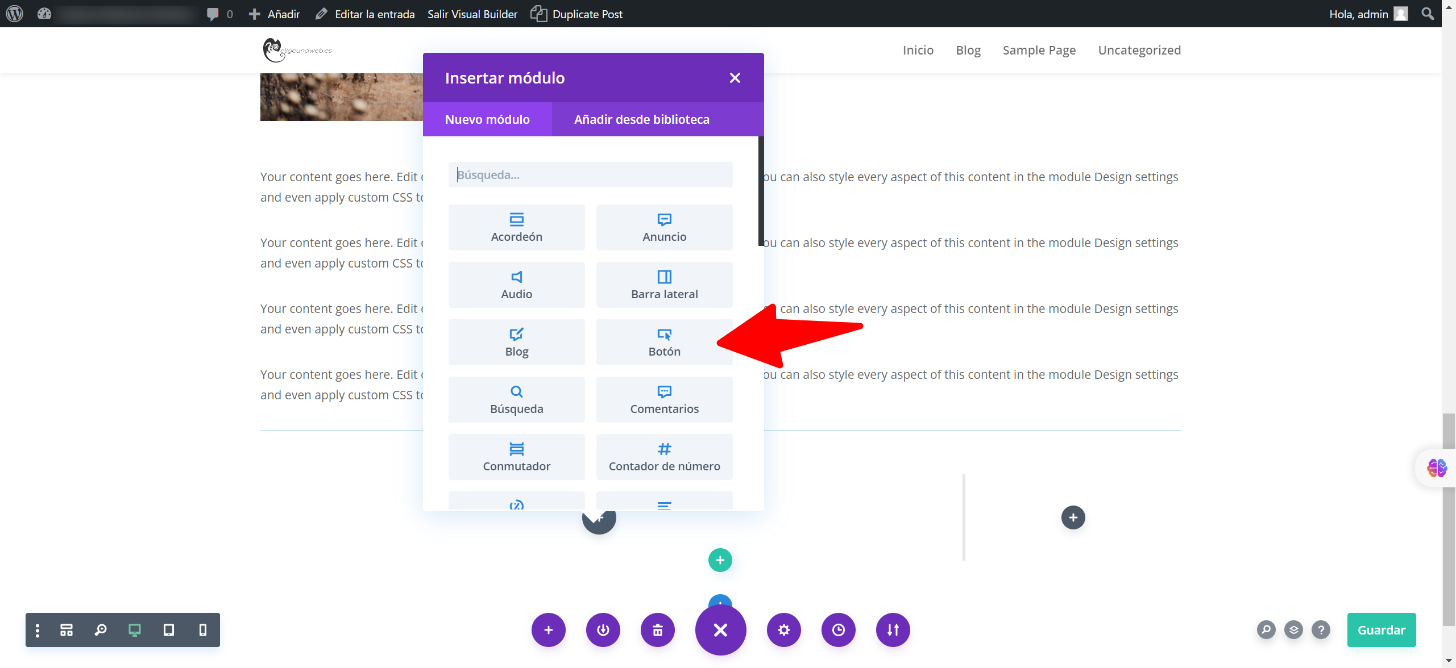Screen dimensions: 1456x668
Task: Insert the Botón module
Action: 663,342
